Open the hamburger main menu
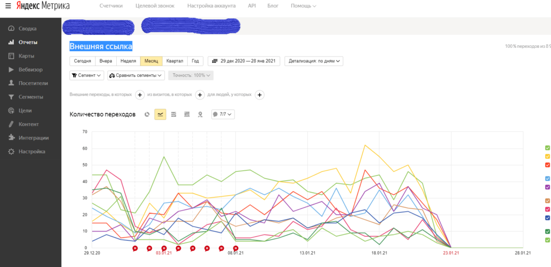The width and height of the screenshot is (551, 267). point(8,6)
